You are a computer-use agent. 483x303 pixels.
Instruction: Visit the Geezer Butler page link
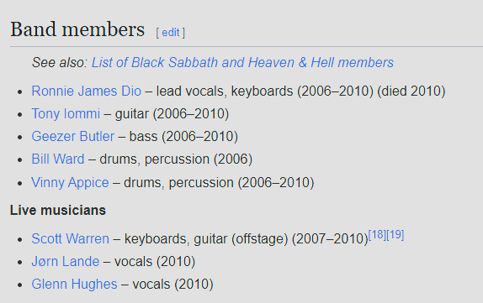click(72, 137)
